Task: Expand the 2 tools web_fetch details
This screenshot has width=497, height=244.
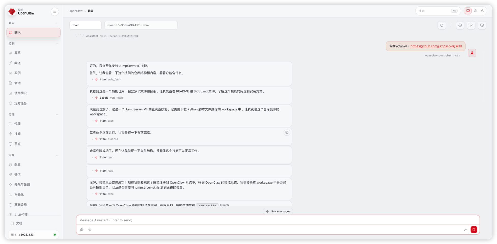Action: click(x=108, y=98)
